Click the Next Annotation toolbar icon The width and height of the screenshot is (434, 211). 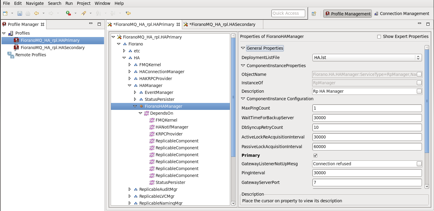click(98, 13)
